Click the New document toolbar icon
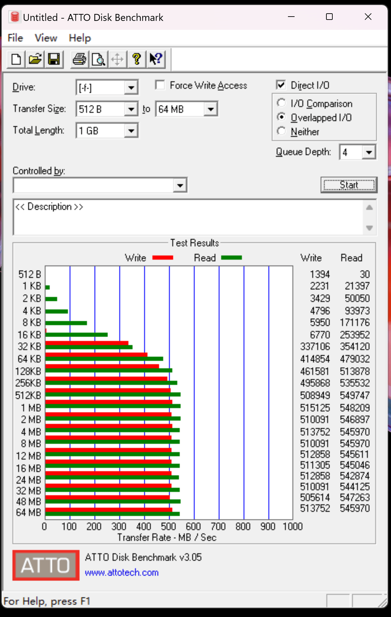Viewport: 391px width, 617px height. 16,59
